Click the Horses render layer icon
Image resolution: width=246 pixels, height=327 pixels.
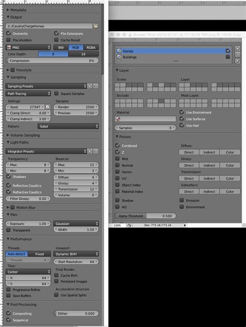pos(119,51)
